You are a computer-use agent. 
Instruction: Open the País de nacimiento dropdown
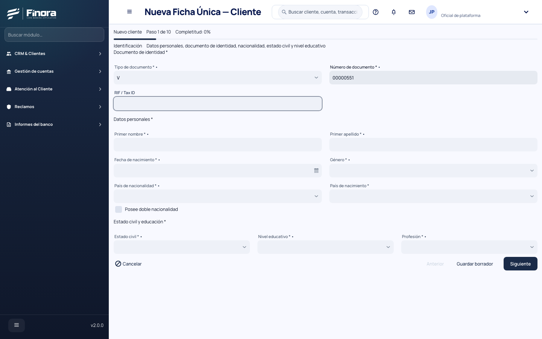tap(433, 196)
